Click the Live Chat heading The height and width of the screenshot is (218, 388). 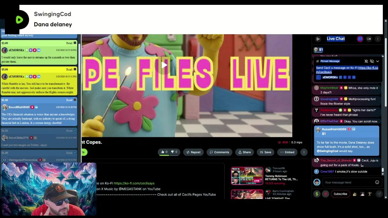[336, 39]
